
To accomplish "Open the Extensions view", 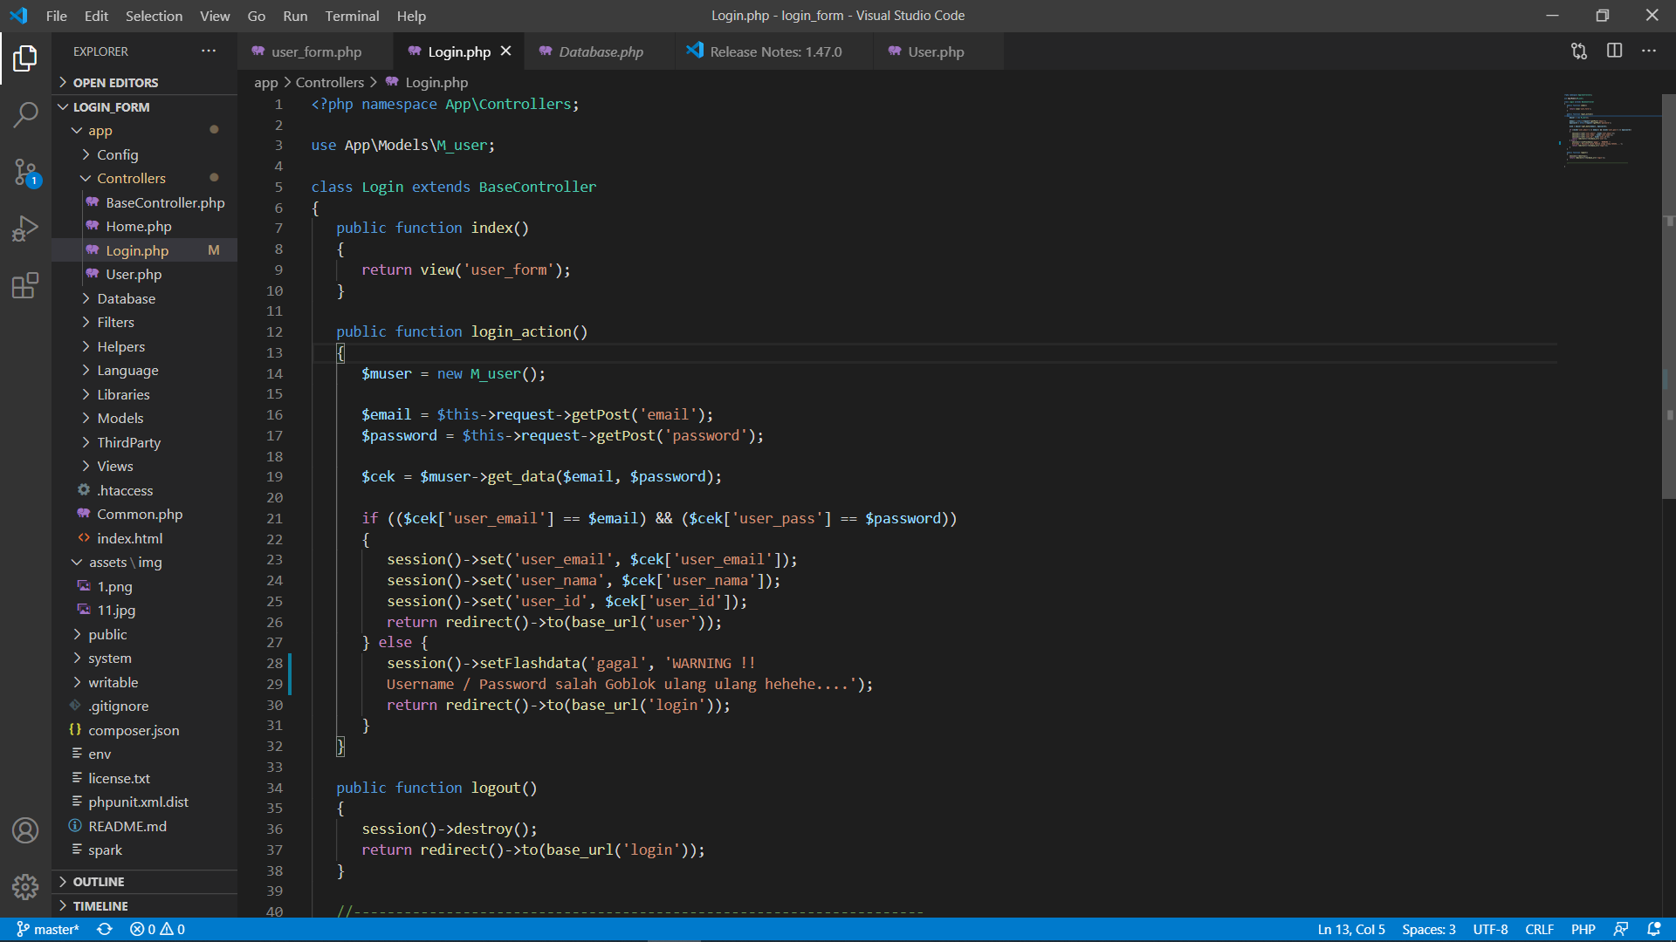I will pos(25,285).
